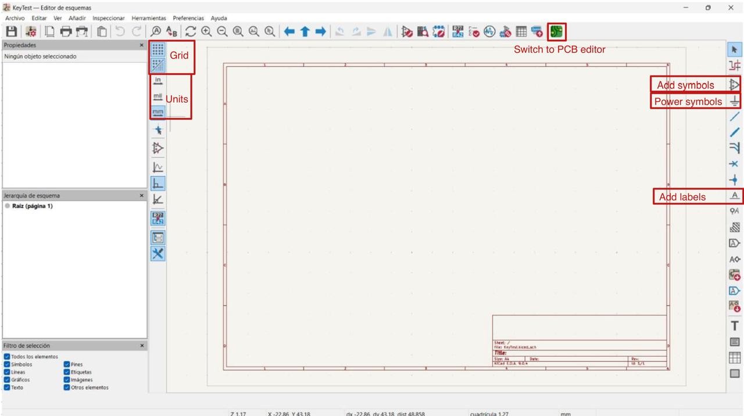Select Raíz (página 1) in hierarchy
Viewport: 744px width, 416px height.
click(33, 206)
